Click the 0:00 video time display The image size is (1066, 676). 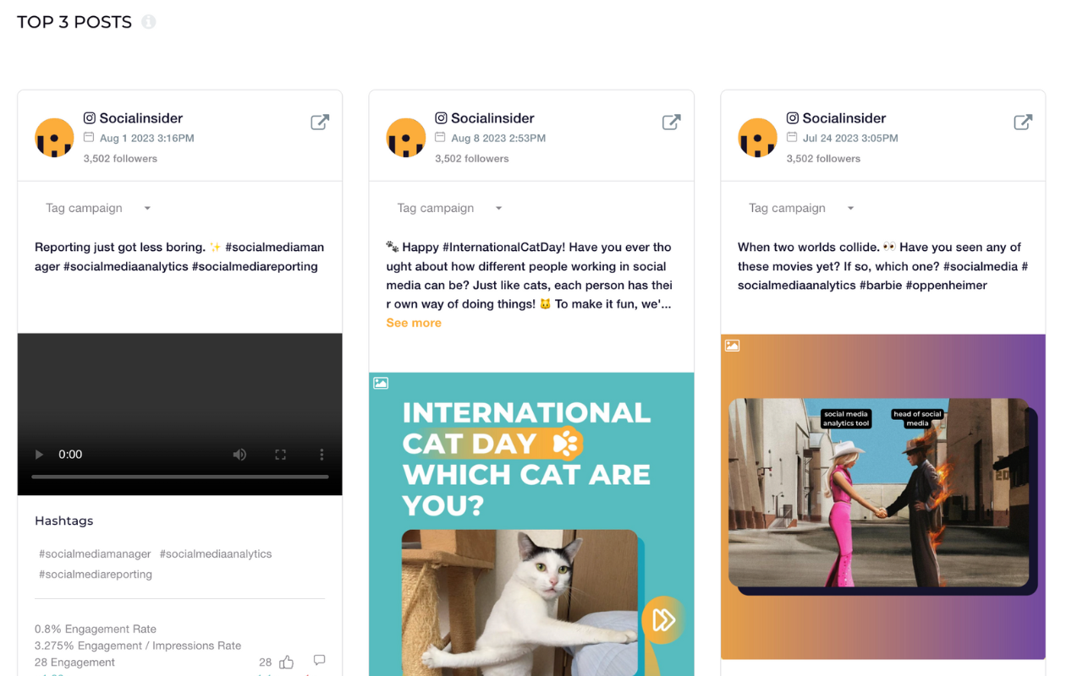coord(70,455)
